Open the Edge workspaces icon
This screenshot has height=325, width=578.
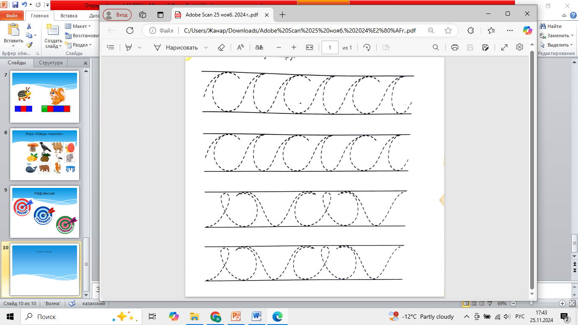point(143,14)
